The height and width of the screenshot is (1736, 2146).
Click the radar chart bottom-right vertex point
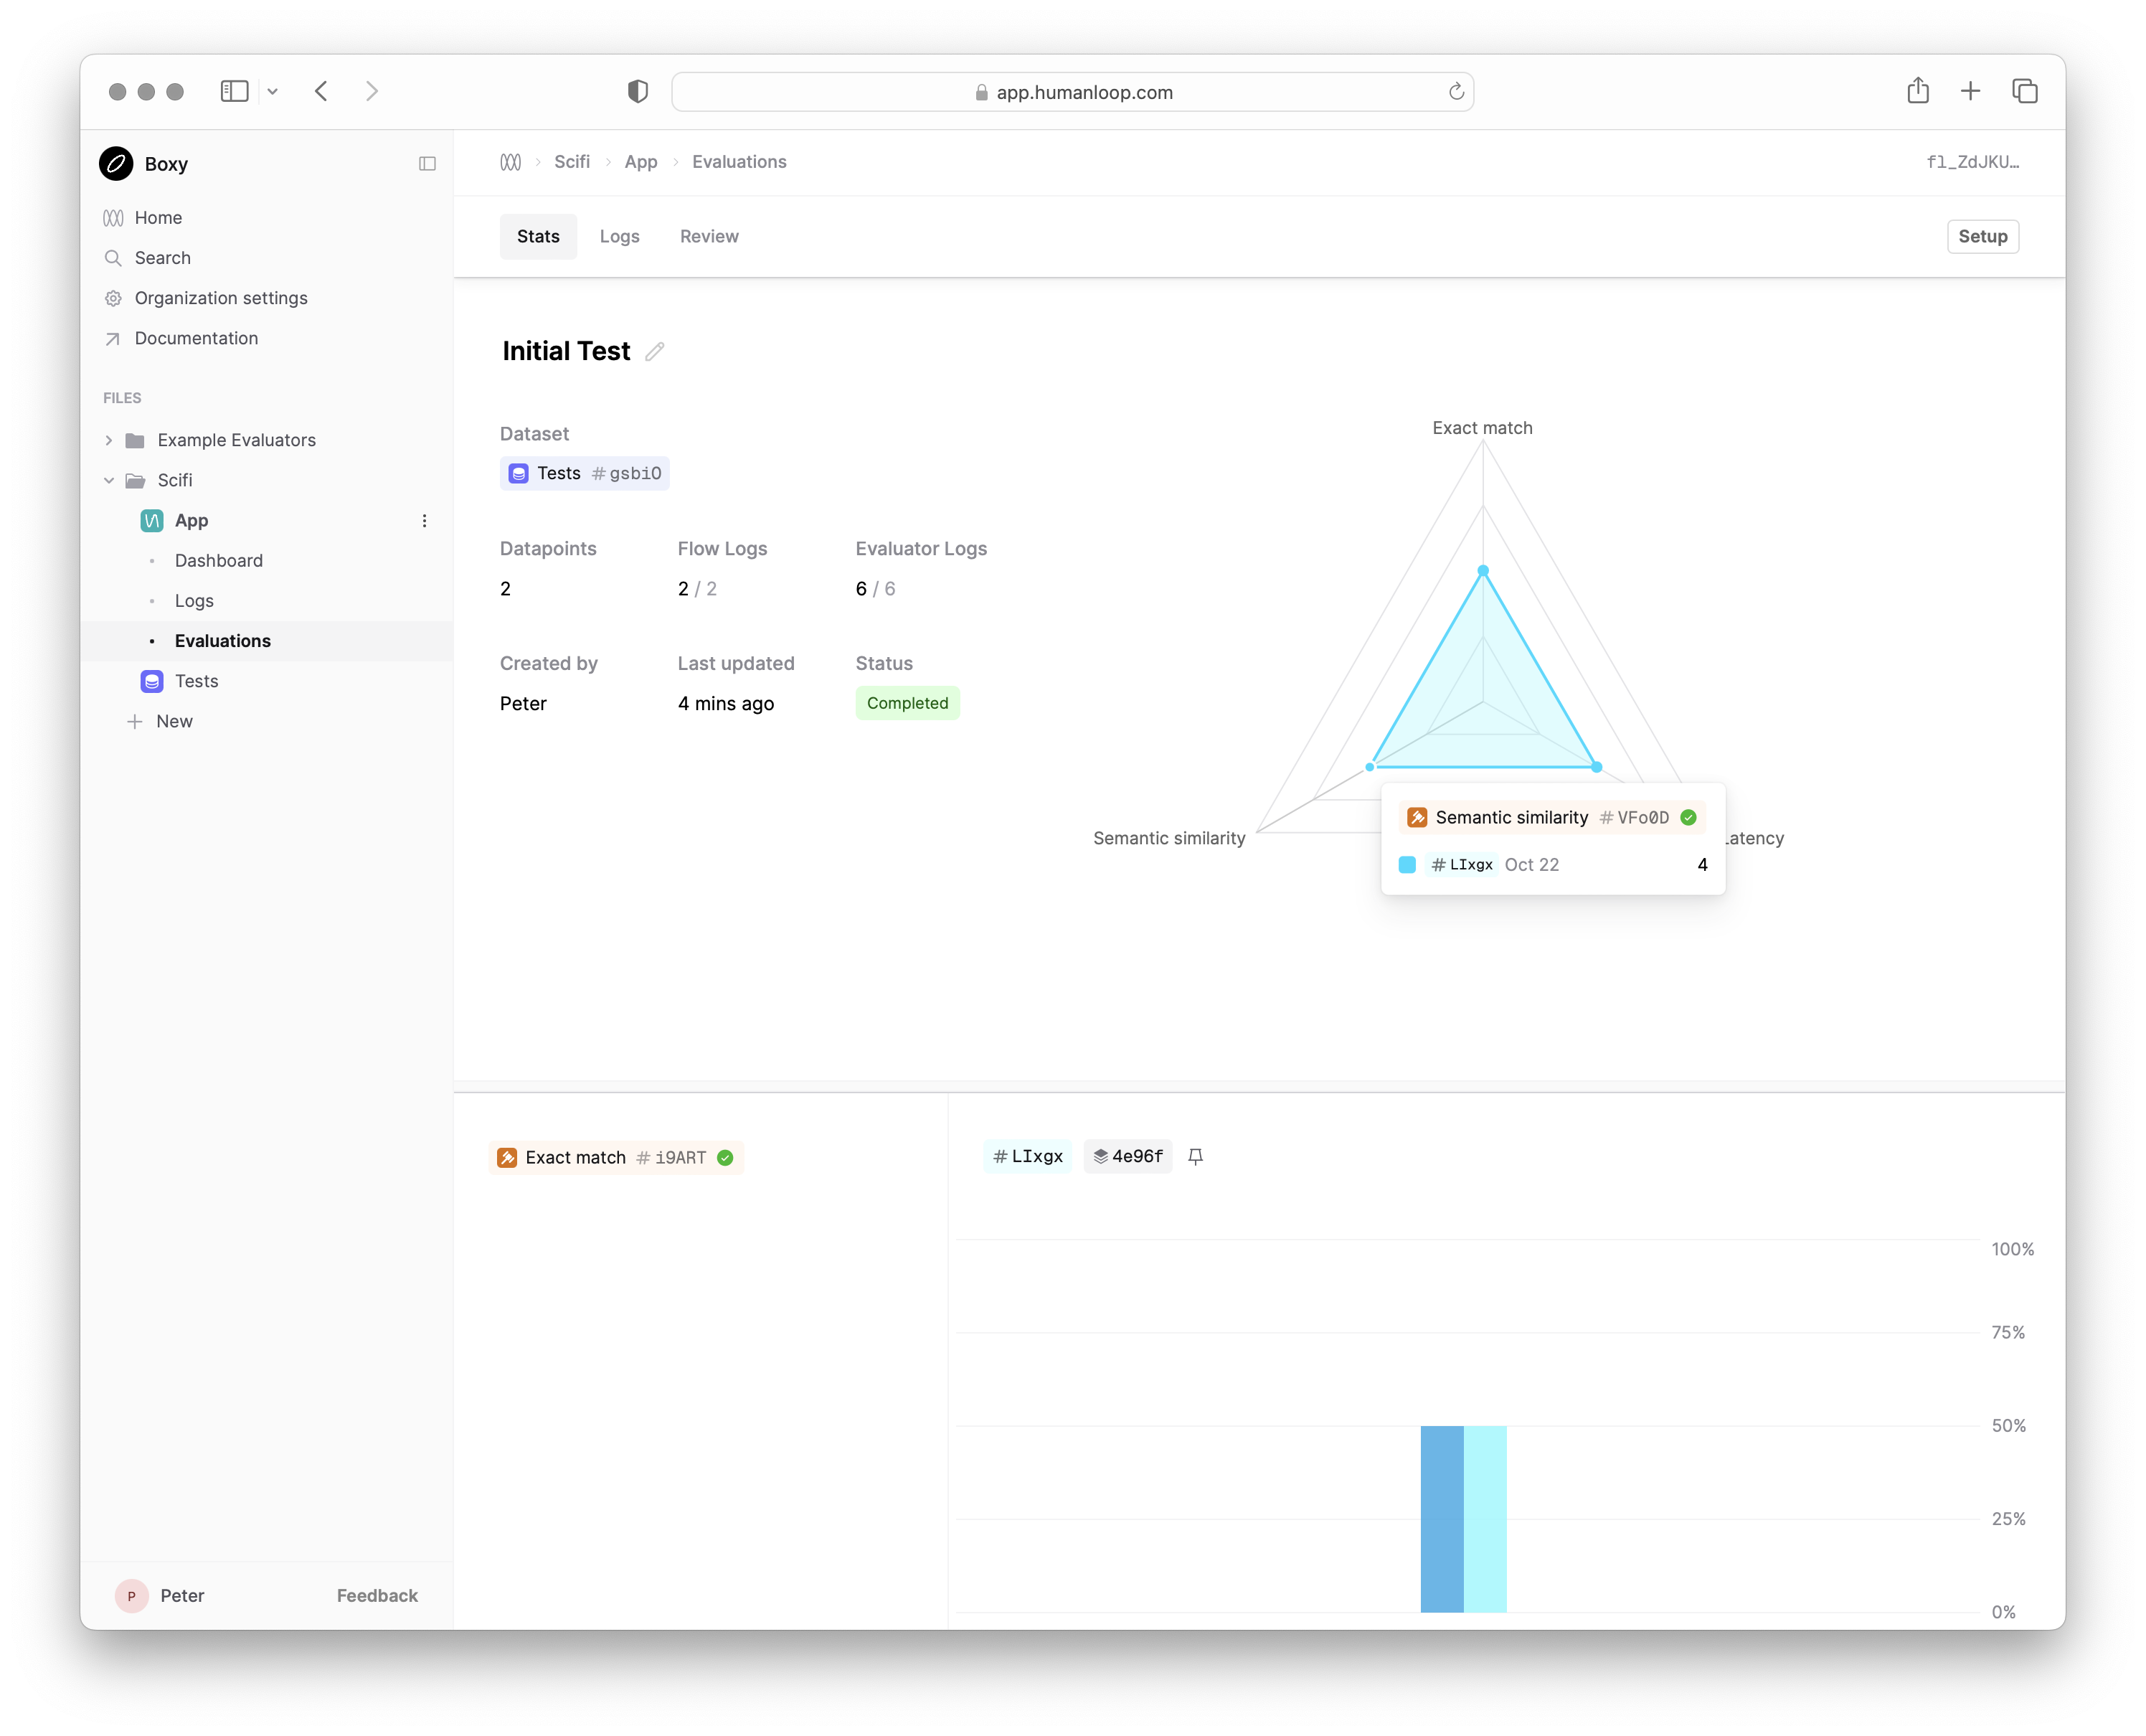(x=1596, y=767)
